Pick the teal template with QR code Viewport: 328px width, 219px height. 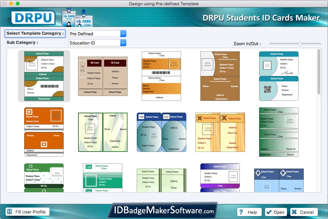[x=278, y=76]
